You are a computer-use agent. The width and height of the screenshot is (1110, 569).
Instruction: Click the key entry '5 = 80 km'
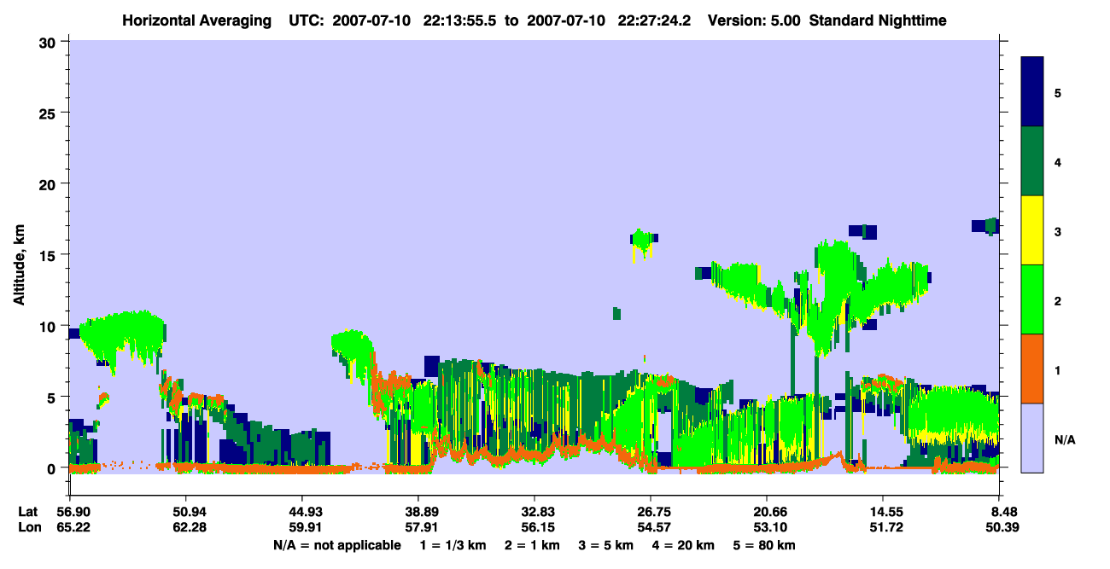coord(766,545)
